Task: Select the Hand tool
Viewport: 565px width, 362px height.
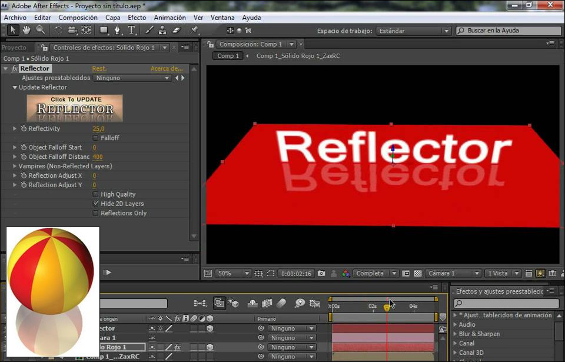Action: coord(26,30)
